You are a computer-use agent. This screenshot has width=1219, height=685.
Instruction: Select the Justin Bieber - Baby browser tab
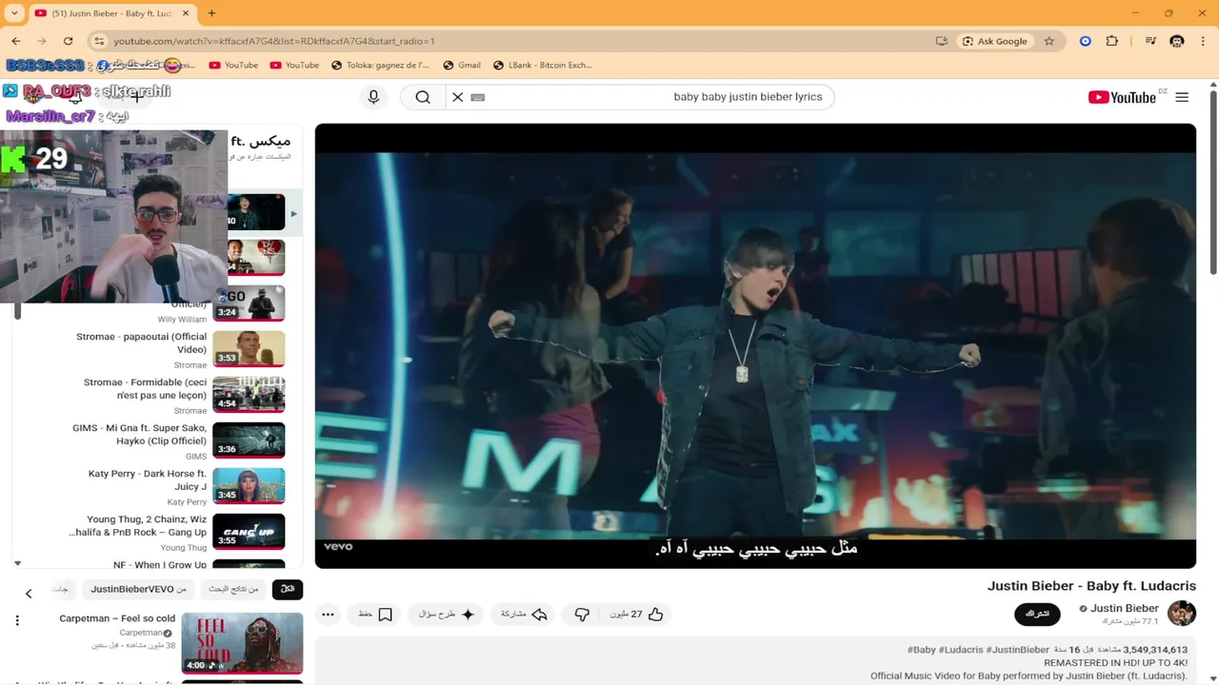tap(112, 13)
